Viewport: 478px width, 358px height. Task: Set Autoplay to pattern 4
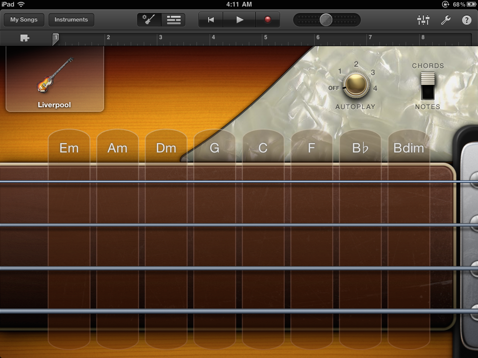375,88
